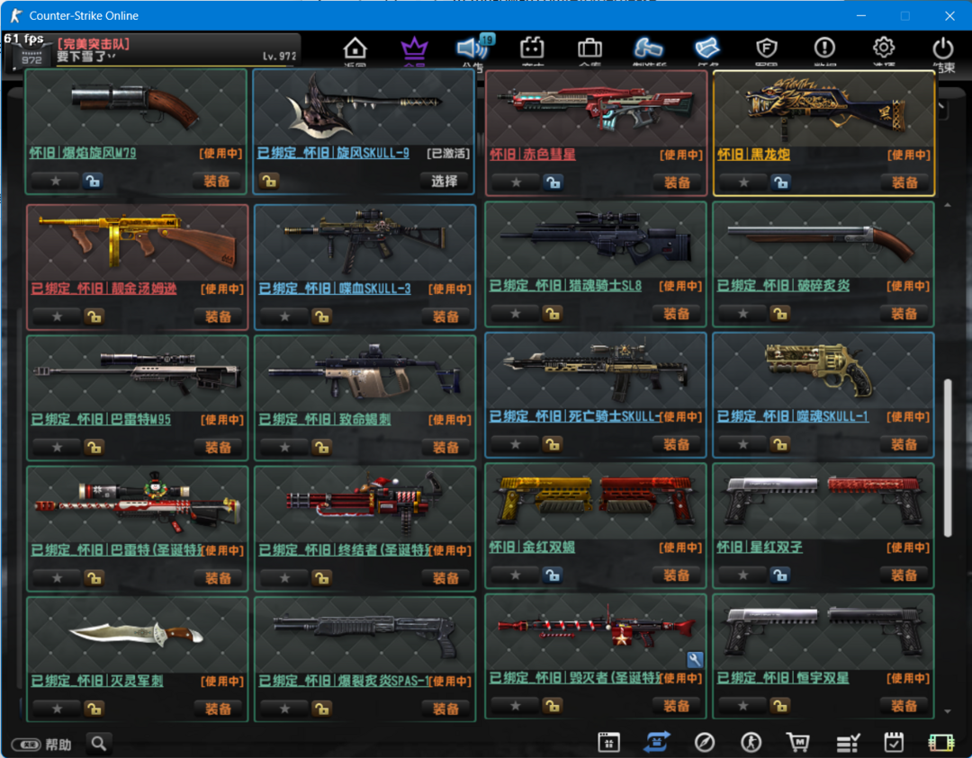Viewport: 972px width, 758px height.
Task: Equip 怀旧|爆焰旋风M79 with 装备 button
Action: click(216, 182)
